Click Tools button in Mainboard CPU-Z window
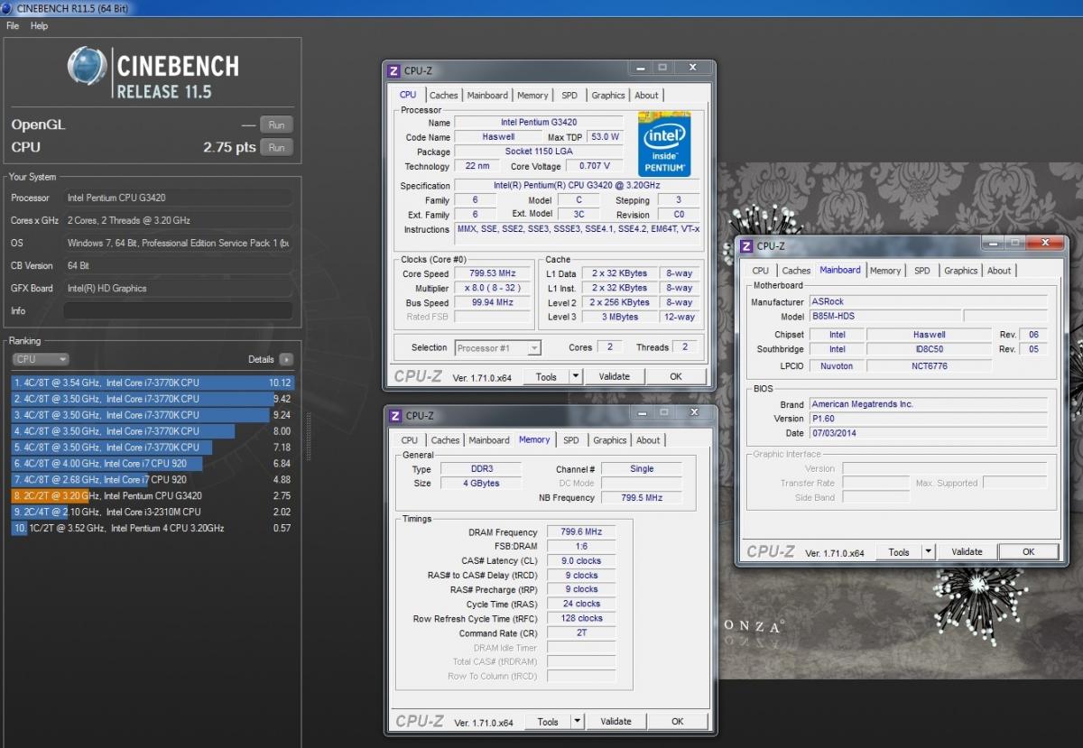Viewport: 1083px width, 748px height. pyautogui.click(x=899, y=552)
